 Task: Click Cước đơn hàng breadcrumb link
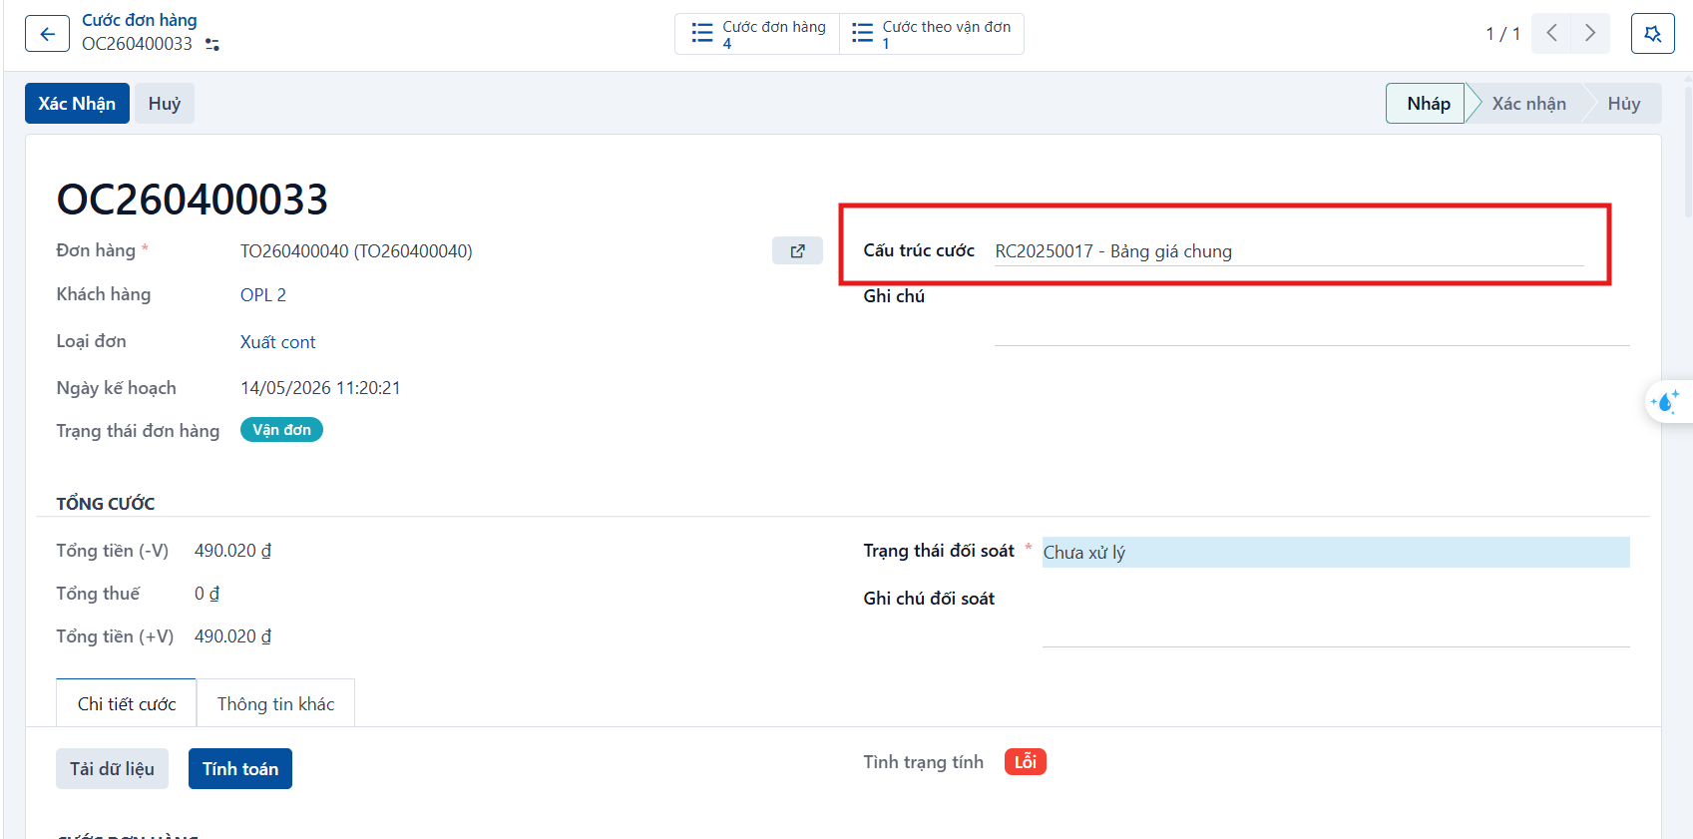pyautogui.click(x=140, y=20)
